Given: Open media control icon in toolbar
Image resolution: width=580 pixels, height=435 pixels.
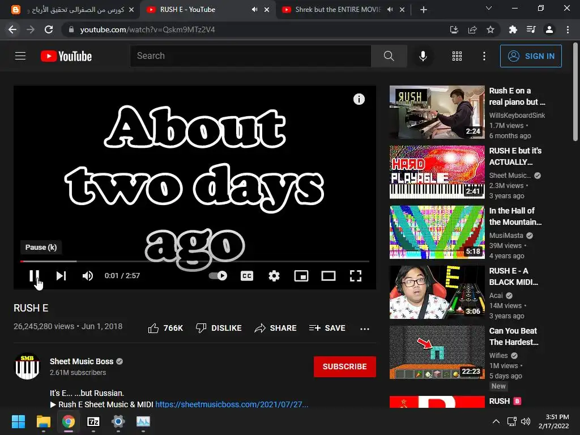Looking at the screenshot, I should pos(531,29).
